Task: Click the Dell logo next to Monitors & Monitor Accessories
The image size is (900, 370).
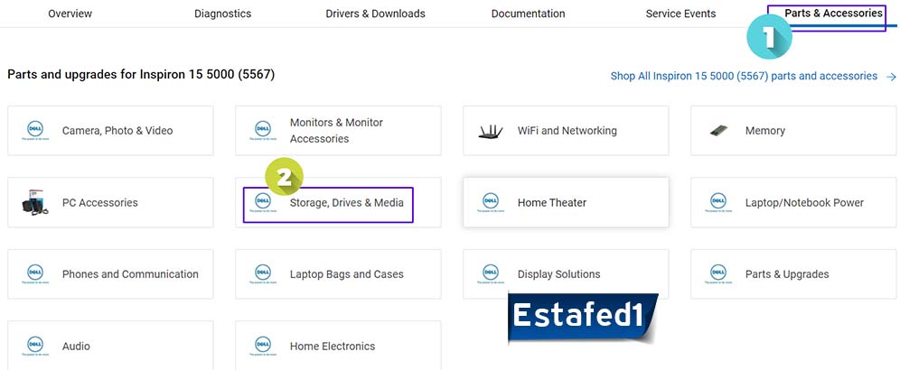Action: coord(263,131)
